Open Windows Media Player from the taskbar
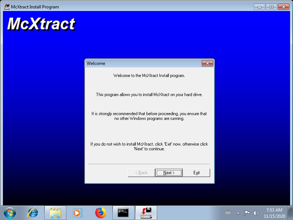293x220 pixels. 77,213
